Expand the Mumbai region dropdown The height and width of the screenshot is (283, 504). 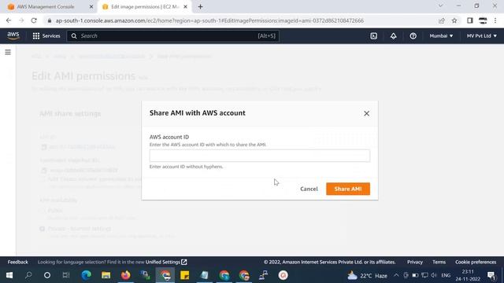coord(441,36)
